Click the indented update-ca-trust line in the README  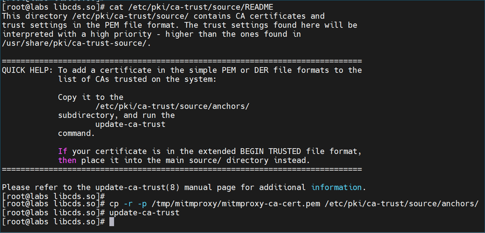[130, 124]
